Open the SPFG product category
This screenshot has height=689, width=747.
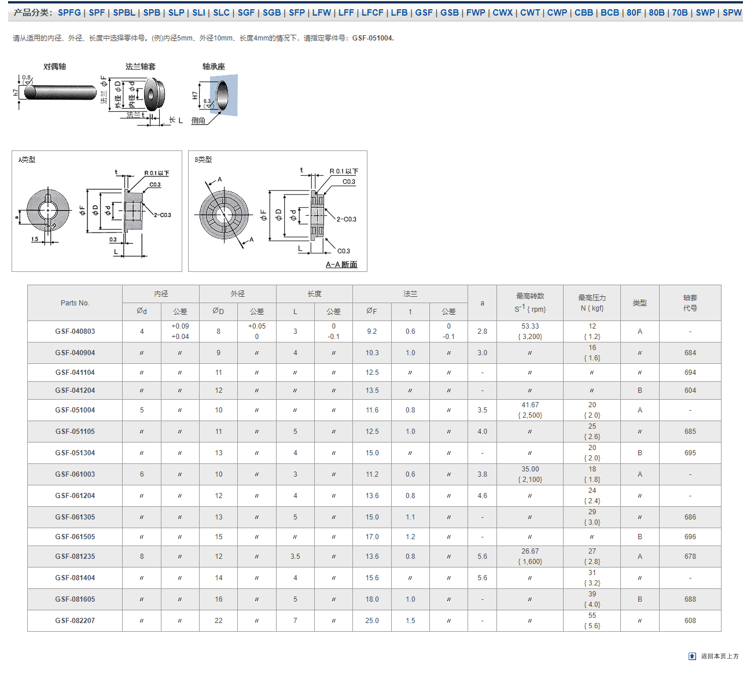click(x=69, y=12)
